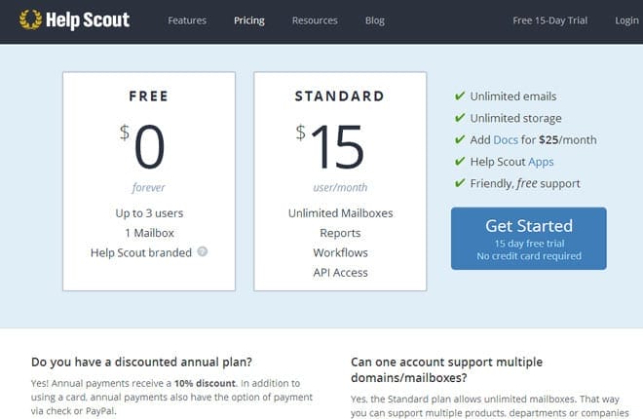Open the Help Scout Apps link
Screen dimensions: 643x419
point(541,162)
